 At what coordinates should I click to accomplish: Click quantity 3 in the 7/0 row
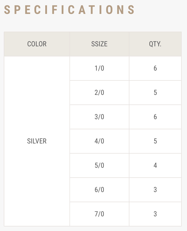155,214
